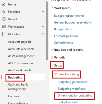102x104 pixels.
Task: Open the ATS Customization module
Action: [21, 63]
